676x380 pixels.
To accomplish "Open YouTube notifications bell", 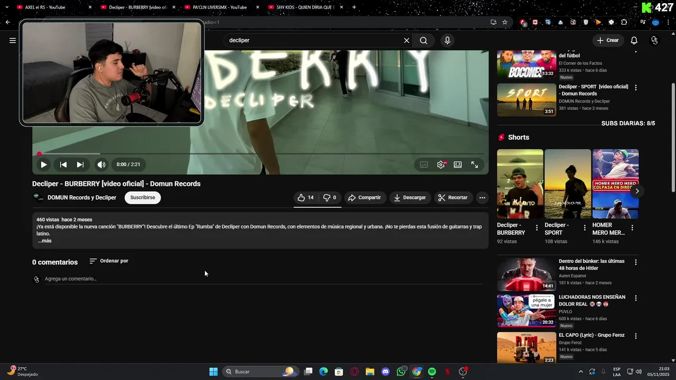I will pos(634,40).
